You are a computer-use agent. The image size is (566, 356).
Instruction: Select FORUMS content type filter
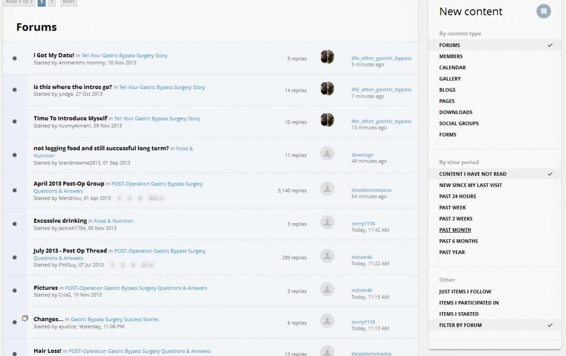[x=494, y=45]
